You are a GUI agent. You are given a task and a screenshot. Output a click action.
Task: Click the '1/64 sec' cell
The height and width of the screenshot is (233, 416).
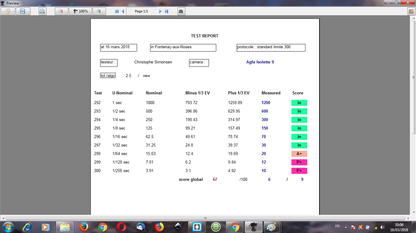(x=120, y=154)
